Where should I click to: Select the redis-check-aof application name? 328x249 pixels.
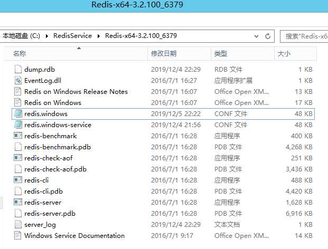coord(49,158)
